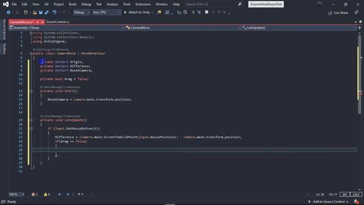Image resolution: width=364 pixels, height=205 pixels.
Task: Collapse the using directives outline
Action: pyautogui.click(x=31, y=33)
